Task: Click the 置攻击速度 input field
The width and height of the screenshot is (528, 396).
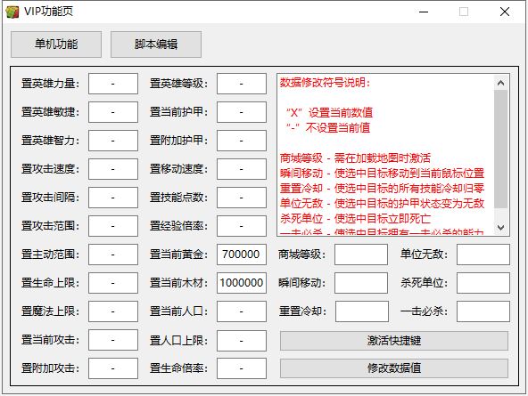Action: (x=113, y=169)
